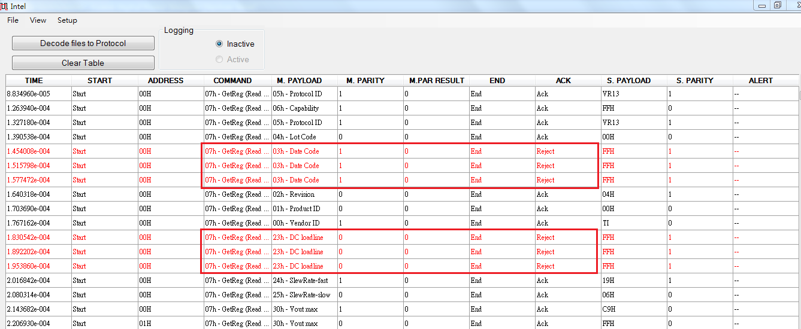Click the 24h - SlewRate-fast payload cell
The width and height of the screenshot is (801, 329).
coord(304,281)
